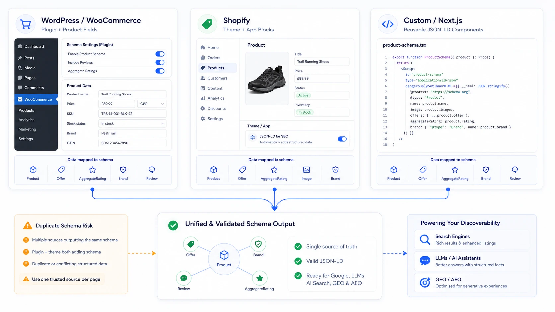Click the green AggregateRating star node
Screen dimensions: 555x312
coord(260,278)
